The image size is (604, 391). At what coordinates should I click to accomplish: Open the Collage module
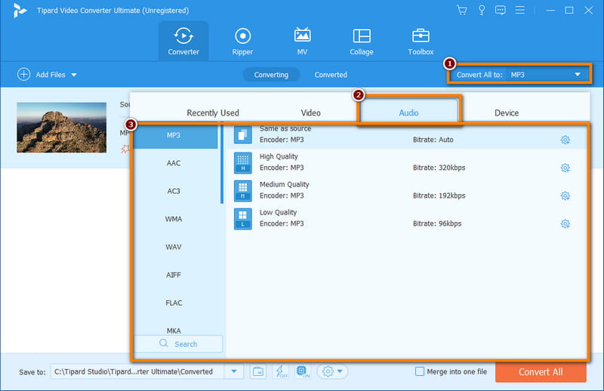click(x=362, y=42)
